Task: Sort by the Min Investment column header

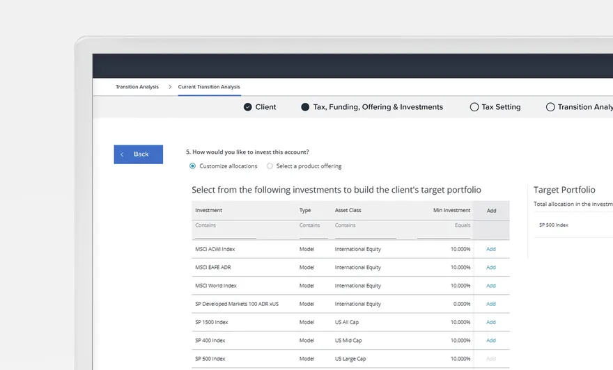Action: 451,210
